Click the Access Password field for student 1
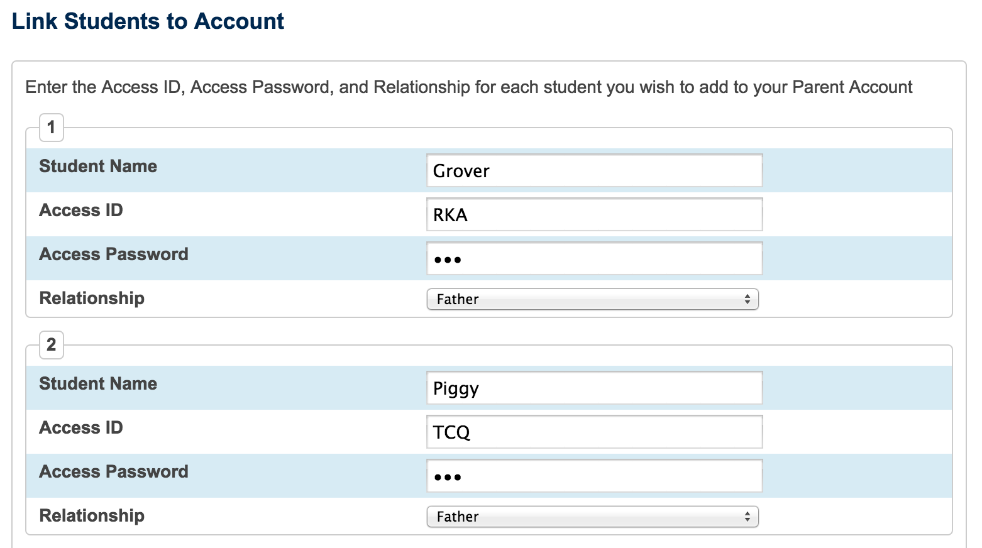The width and height of the screenshot is (982, 548). (x=594, y=258)
